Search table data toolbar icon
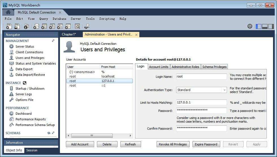 [77, 26]
